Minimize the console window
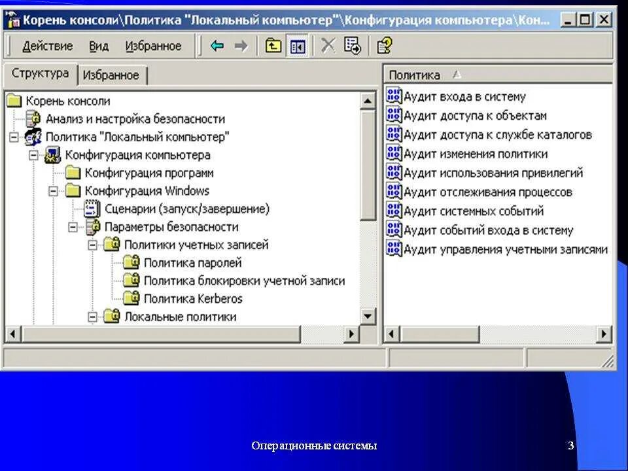The width and height of the screenshot is (628, 471). coord(568,20)
